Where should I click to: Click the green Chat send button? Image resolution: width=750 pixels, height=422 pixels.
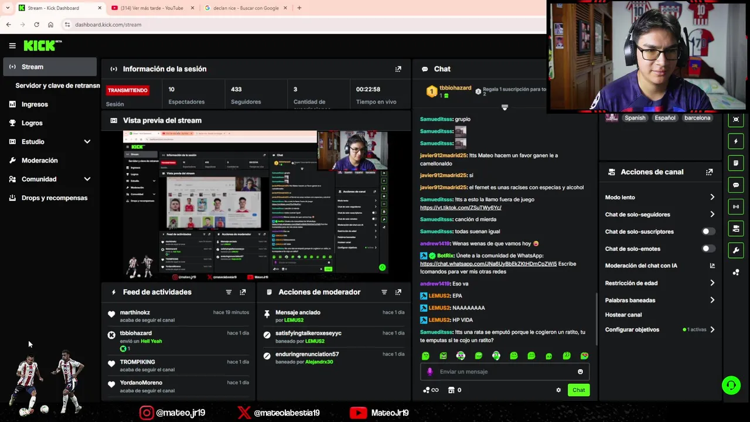click(578, 390)
